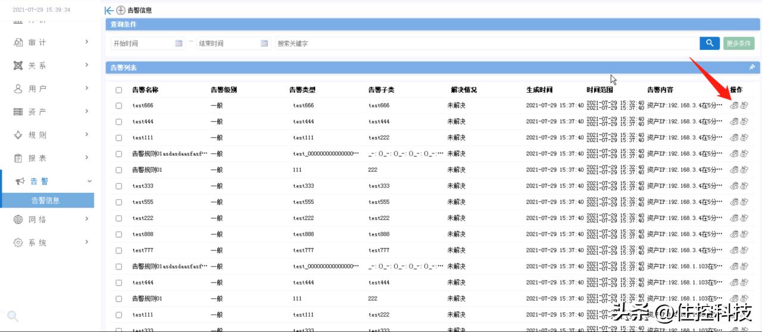Expand the 审计 menu chevron
Image resolution: width=762 pixels, height=332 pixels.
pos(87,42)
